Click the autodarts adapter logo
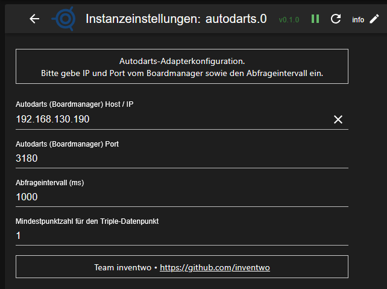Image resolution: width=387 pixels, height=289 pixels. tap(63, 19)
